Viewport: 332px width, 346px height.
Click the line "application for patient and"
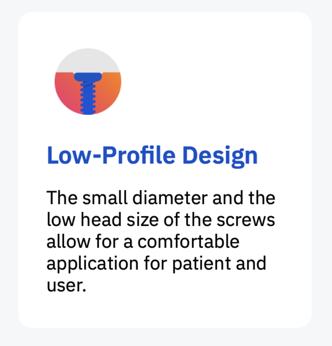pyautogui.click(x=156, y=264)
